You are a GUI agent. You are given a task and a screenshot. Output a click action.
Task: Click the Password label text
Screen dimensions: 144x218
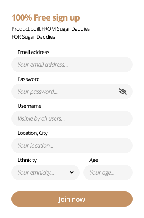tap(28, 79)
